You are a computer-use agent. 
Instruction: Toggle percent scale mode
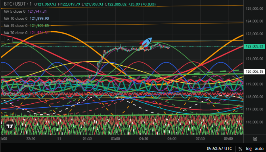click(240, 149)
